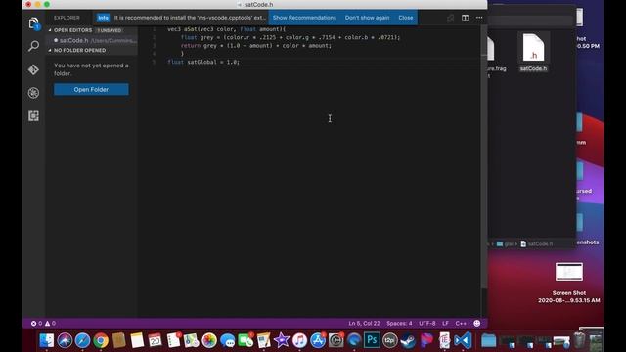Open iMovie from the Dock
This screenshot has height=352, width=626.
(282, 340)
